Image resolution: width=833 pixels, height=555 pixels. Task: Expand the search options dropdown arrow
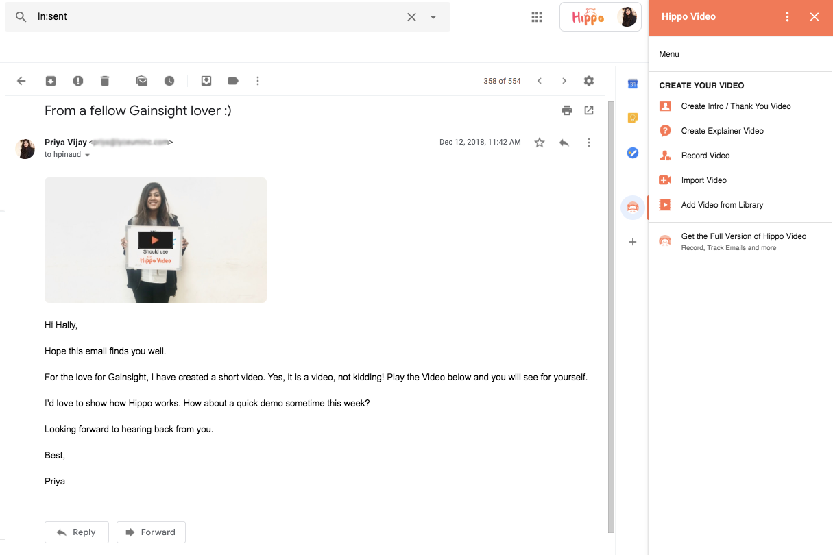[433, 17]
